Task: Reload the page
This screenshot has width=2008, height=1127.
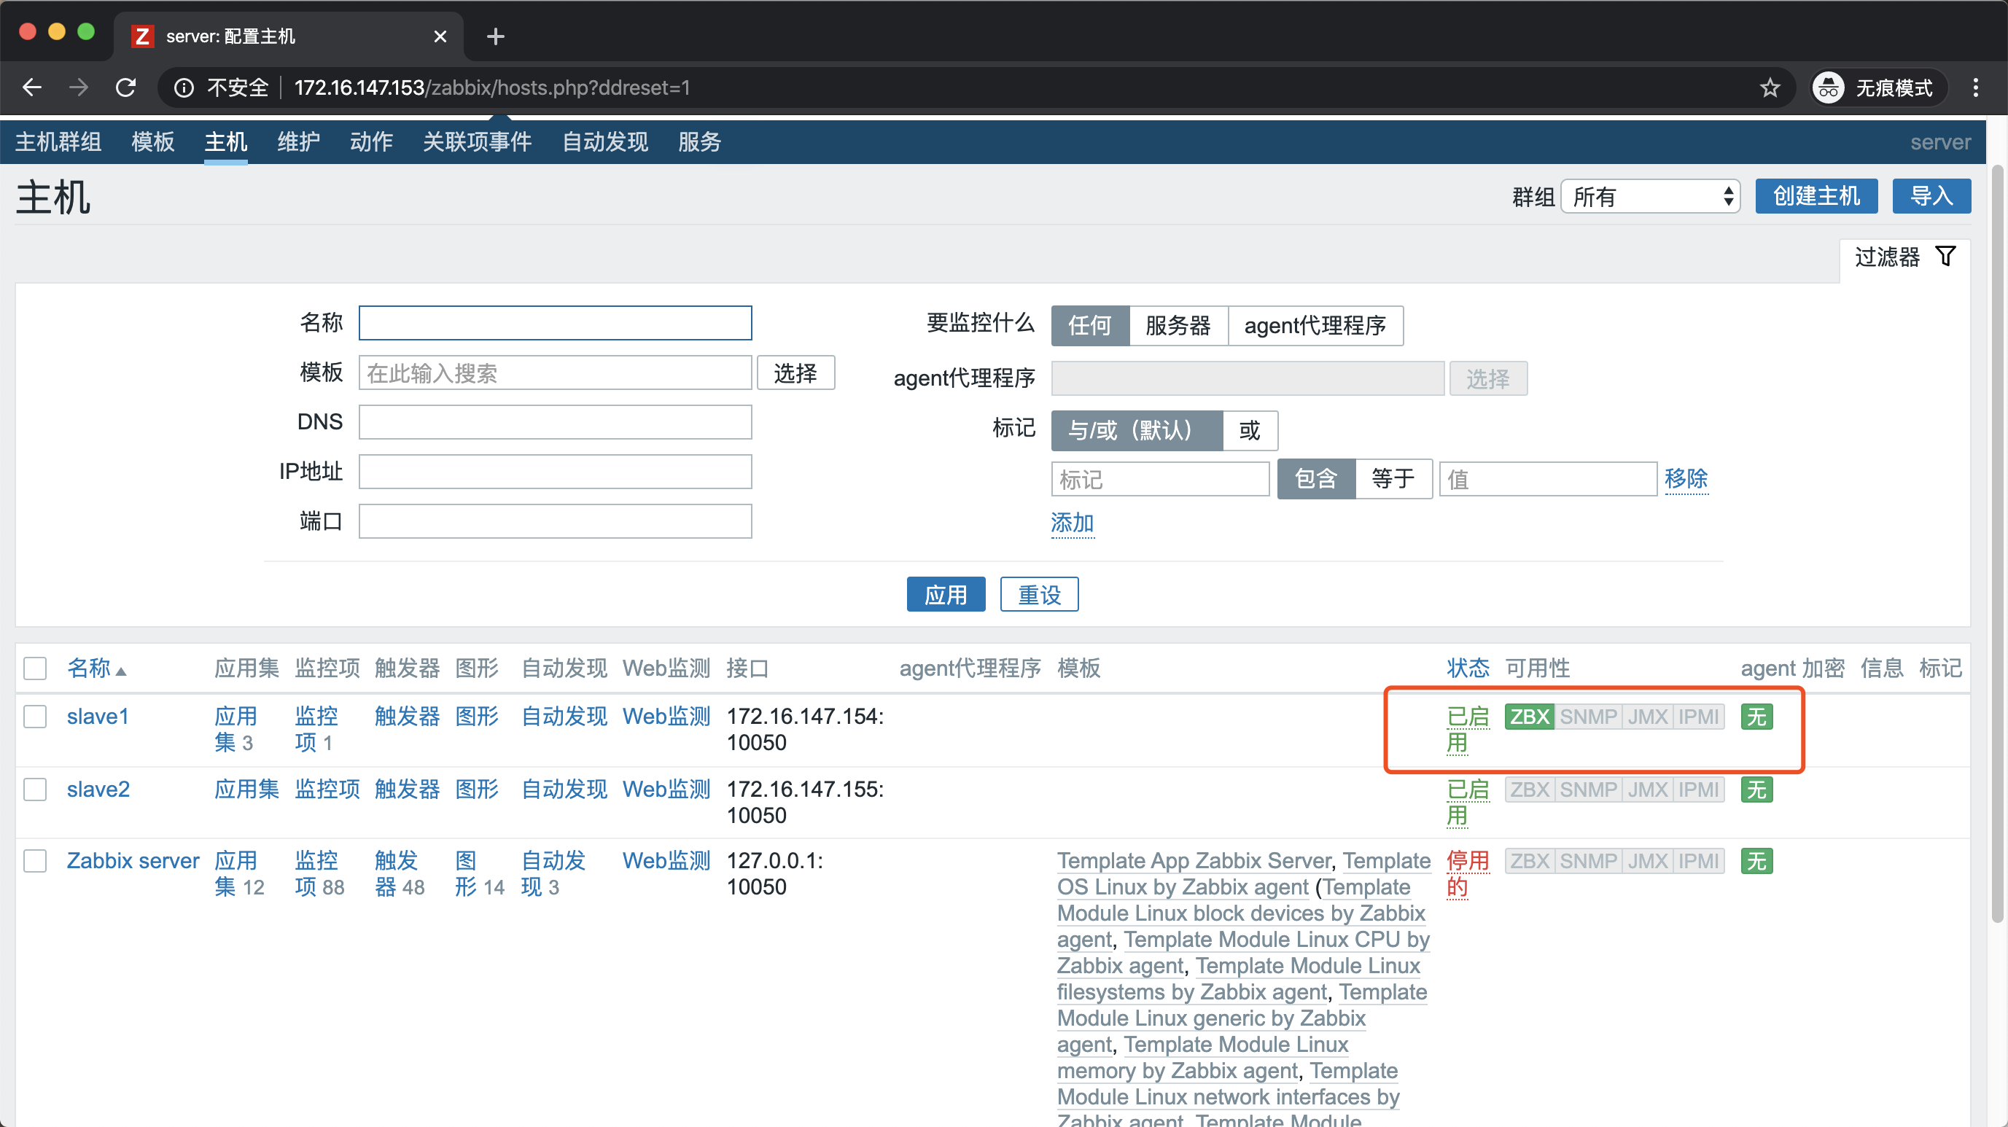Action: [125, 87]
